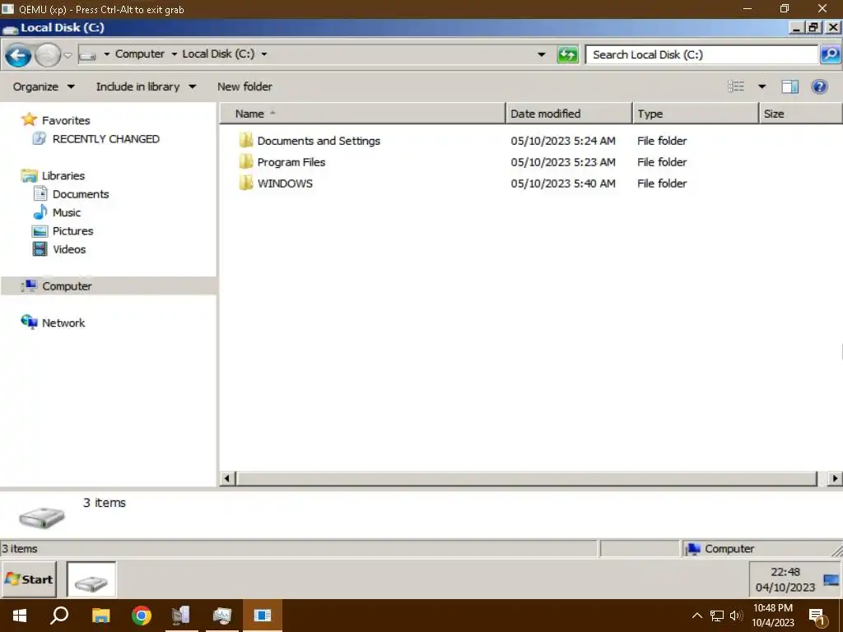Screen dimensions: 843x632
Task: Click horizontal scrollbar left arrow
Action: click(x=227, y=478)
